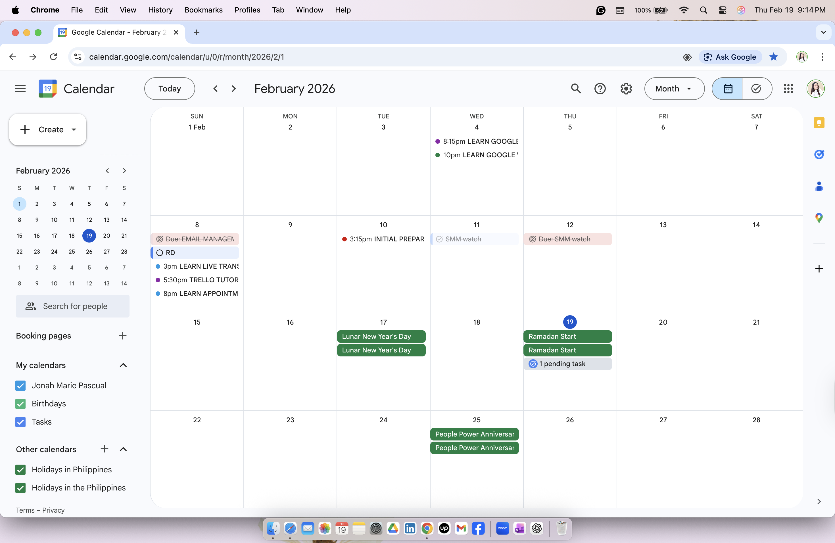Image resolution: width=835 pixels, height=543 pixels.
Task: Hide the Holidays in Philippines calendar
Action: 21,469
